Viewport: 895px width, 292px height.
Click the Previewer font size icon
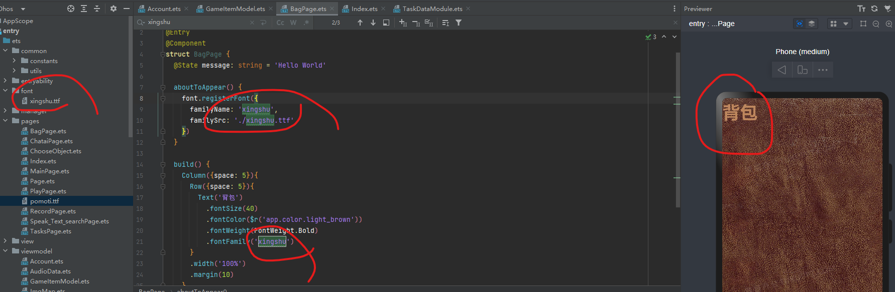[861, 9]
